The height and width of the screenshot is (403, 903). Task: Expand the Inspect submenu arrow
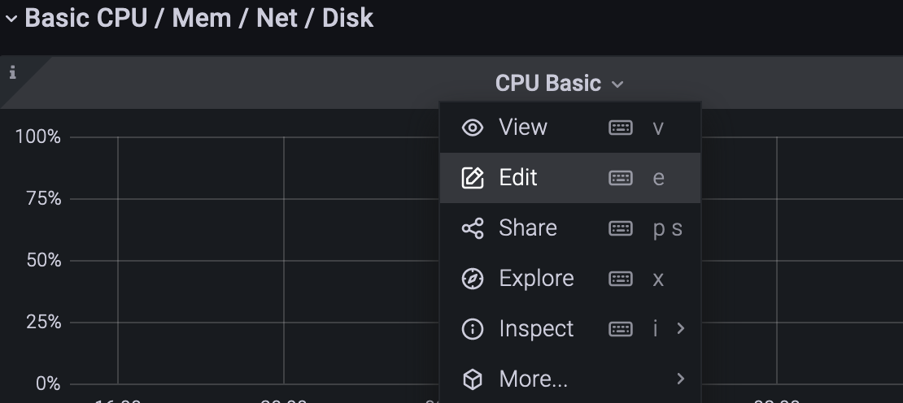tap(681, 328)
